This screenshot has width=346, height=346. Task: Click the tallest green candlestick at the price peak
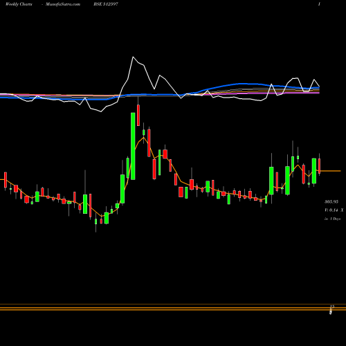(133, 146)
